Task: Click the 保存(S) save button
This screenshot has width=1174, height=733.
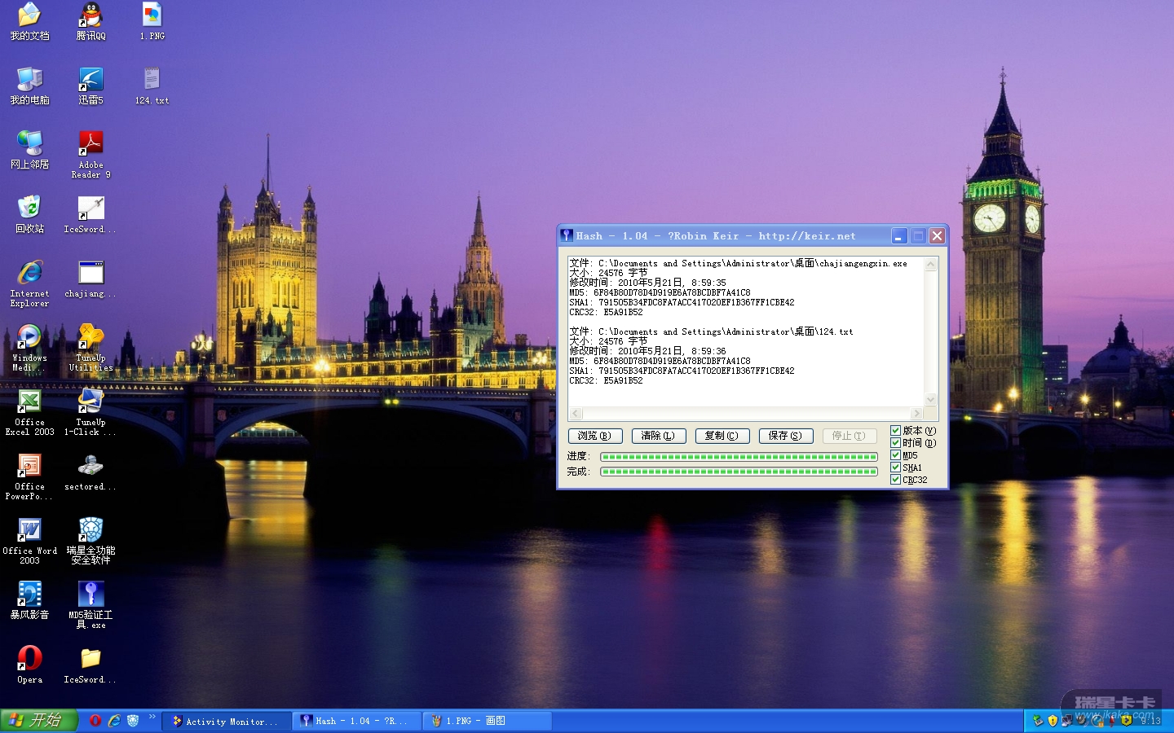Action: tap(786, 436)
